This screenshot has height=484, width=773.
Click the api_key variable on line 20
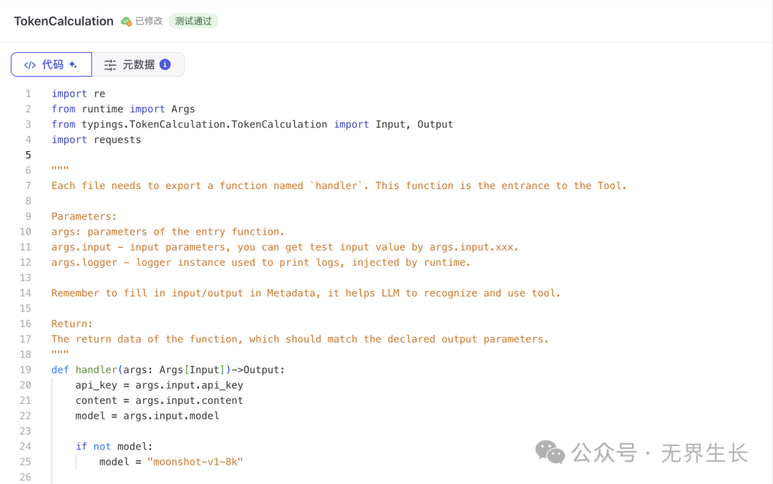click(96, 385)
